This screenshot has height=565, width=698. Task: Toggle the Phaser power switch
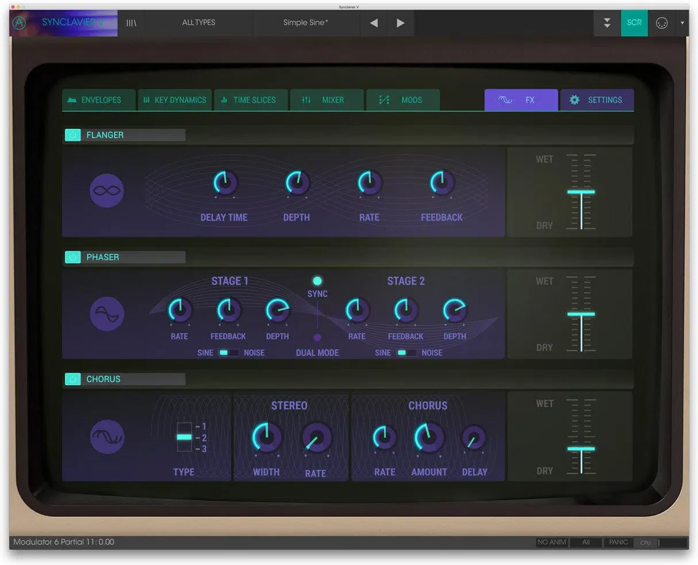pos(72,257)
